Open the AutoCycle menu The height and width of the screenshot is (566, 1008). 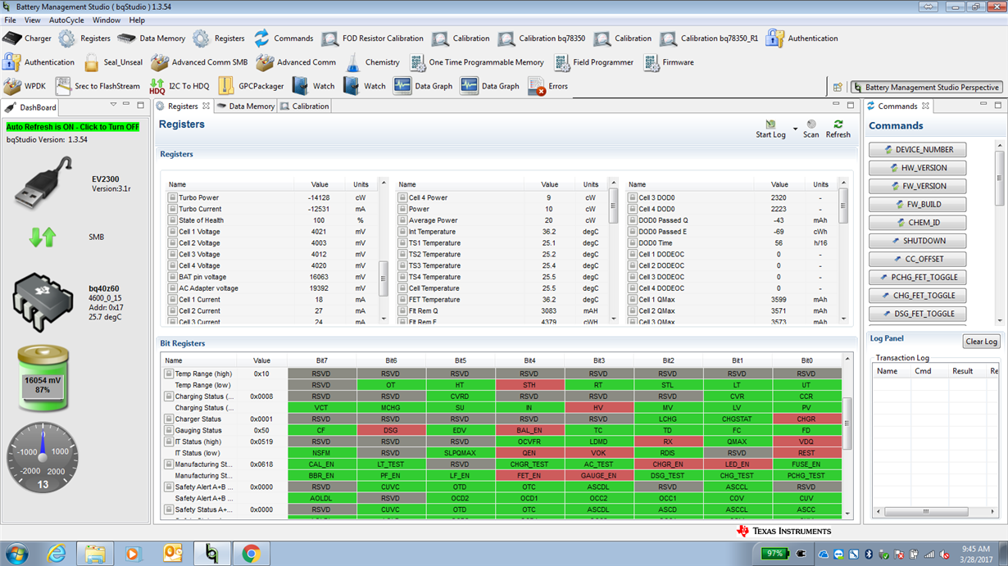(66, 20)
